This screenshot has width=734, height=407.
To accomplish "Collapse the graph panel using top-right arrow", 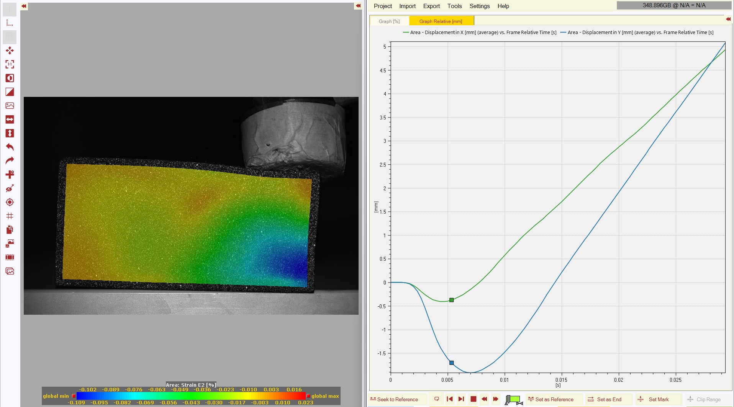I will 728,19.
